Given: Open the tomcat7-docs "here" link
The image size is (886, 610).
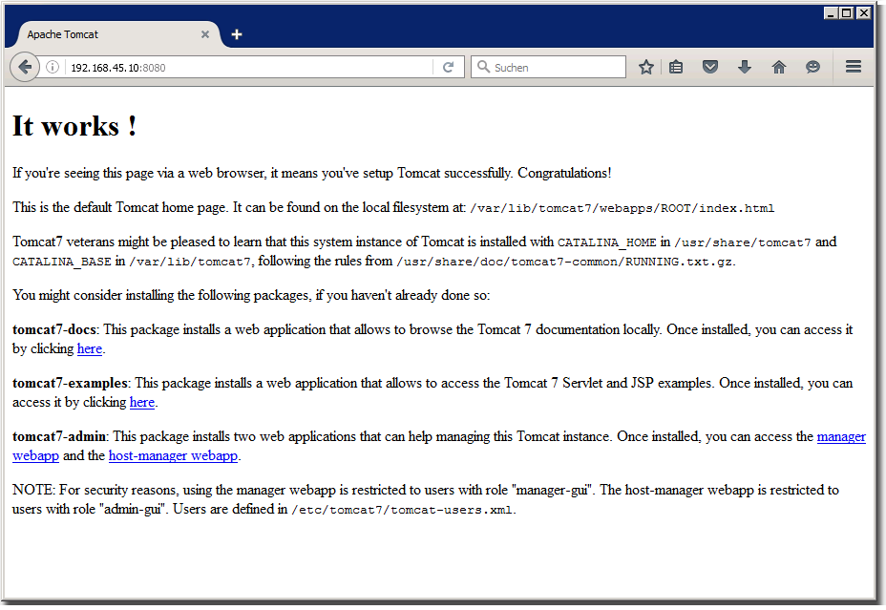Looking at the screenshot, I should click(90, 349).
